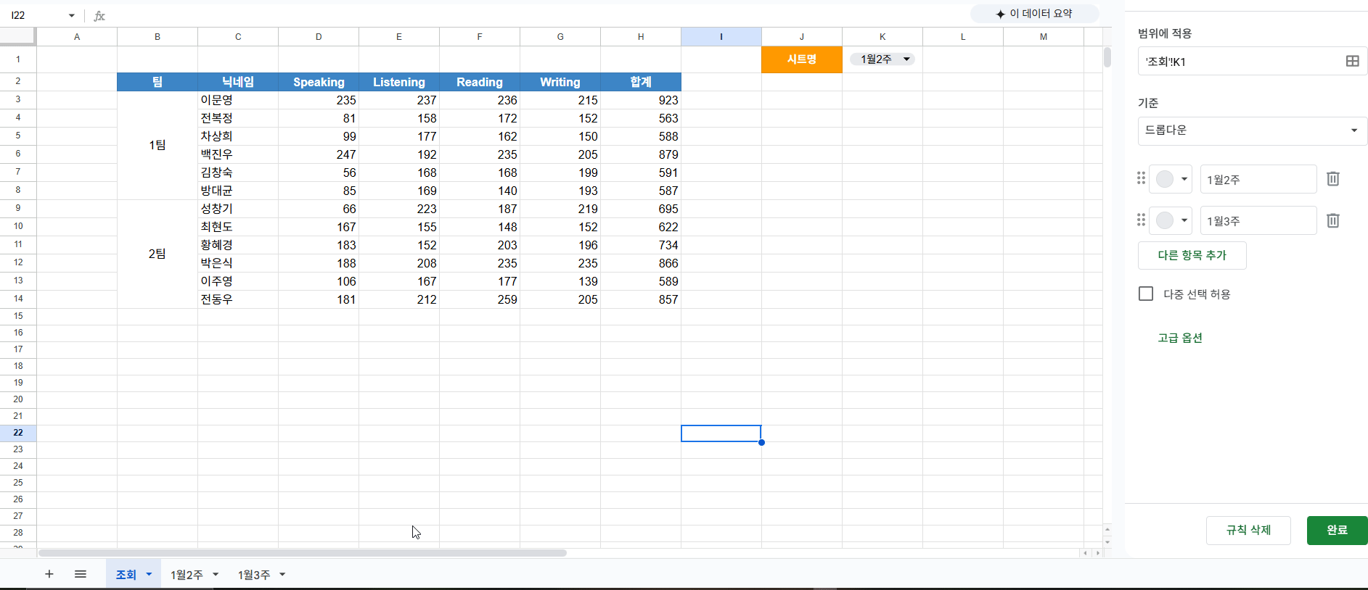Click the 완료 button
The height and width of the screenshot is (590, 1368).
[1337, 530]
